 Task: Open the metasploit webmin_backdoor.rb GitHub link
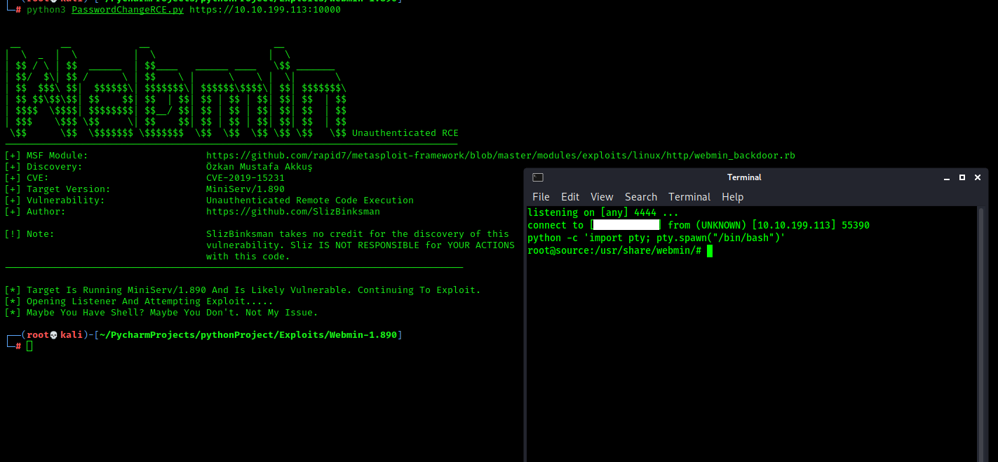[x=501, y=156]
